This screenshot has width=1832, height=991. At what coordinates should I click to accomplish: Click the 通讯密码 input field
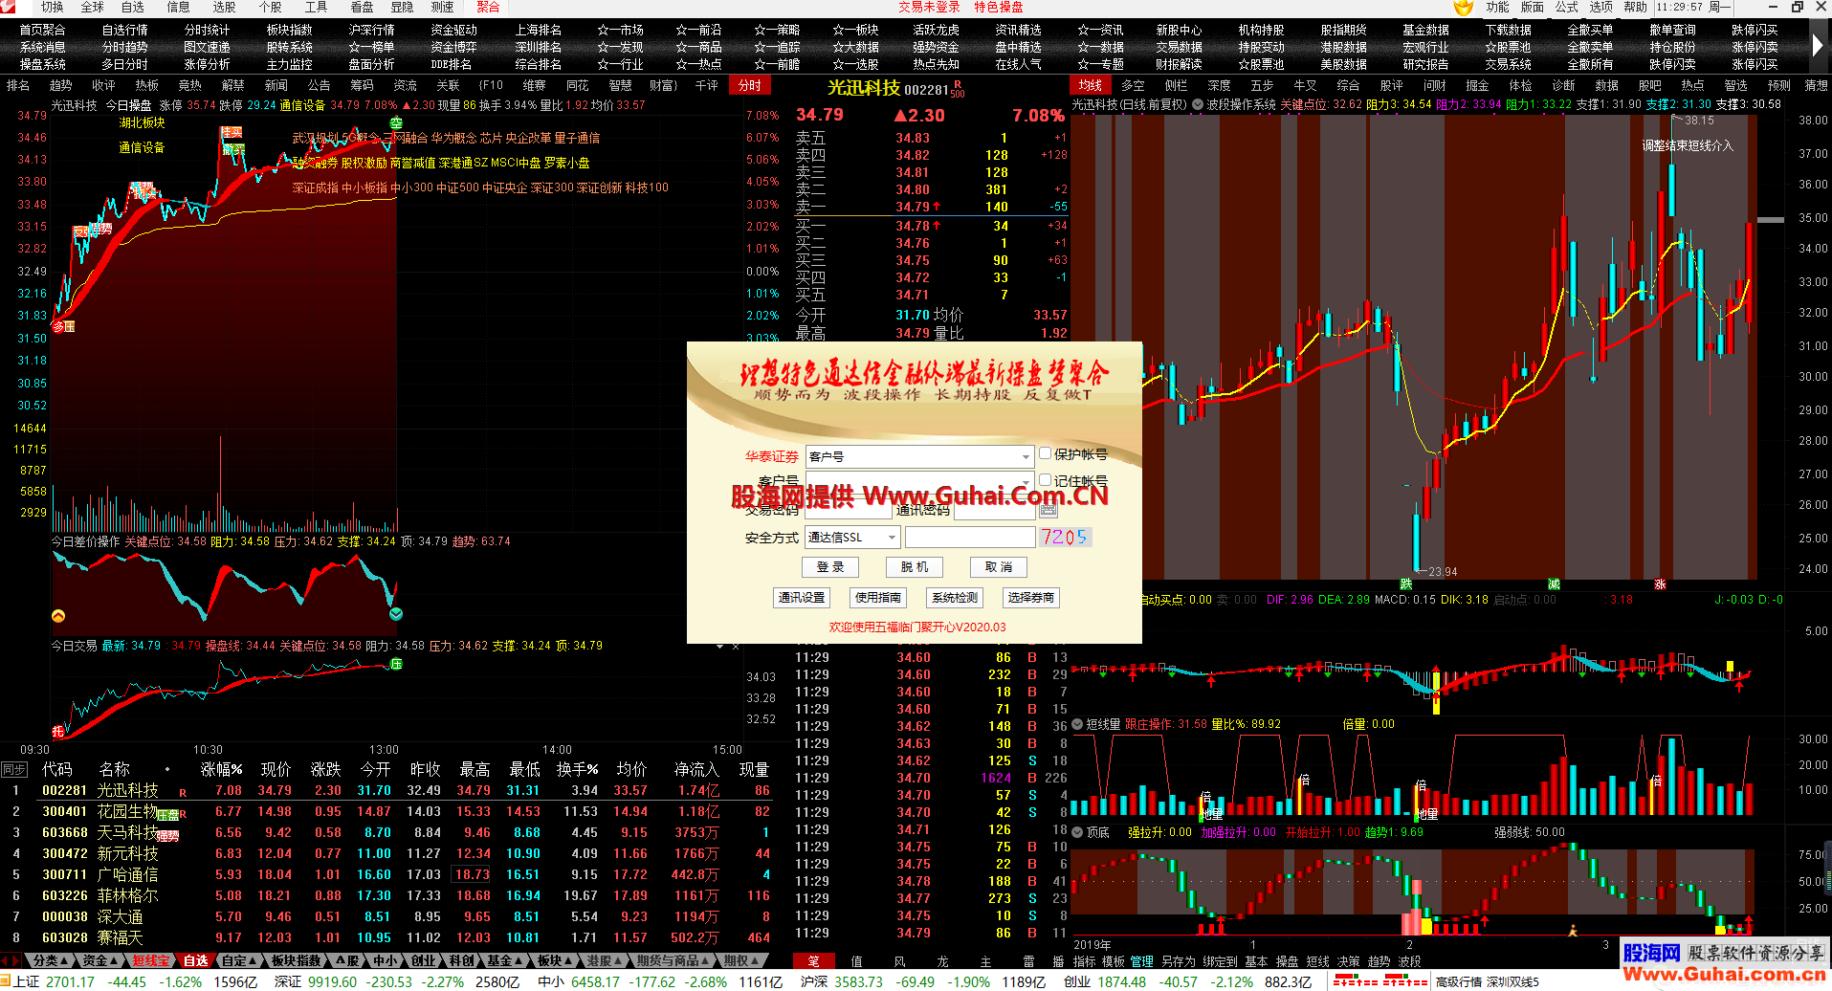(x=995, y=510)
